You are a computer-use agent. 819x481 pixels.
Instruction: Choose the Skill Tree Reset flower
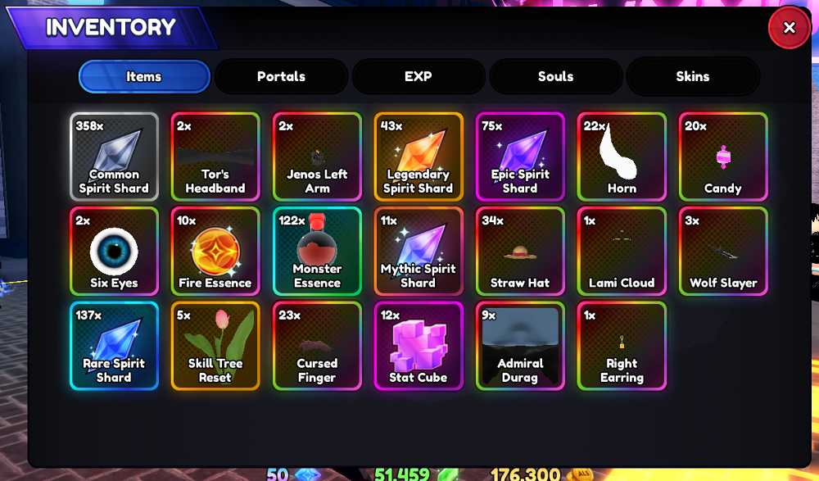click(215, 346)
